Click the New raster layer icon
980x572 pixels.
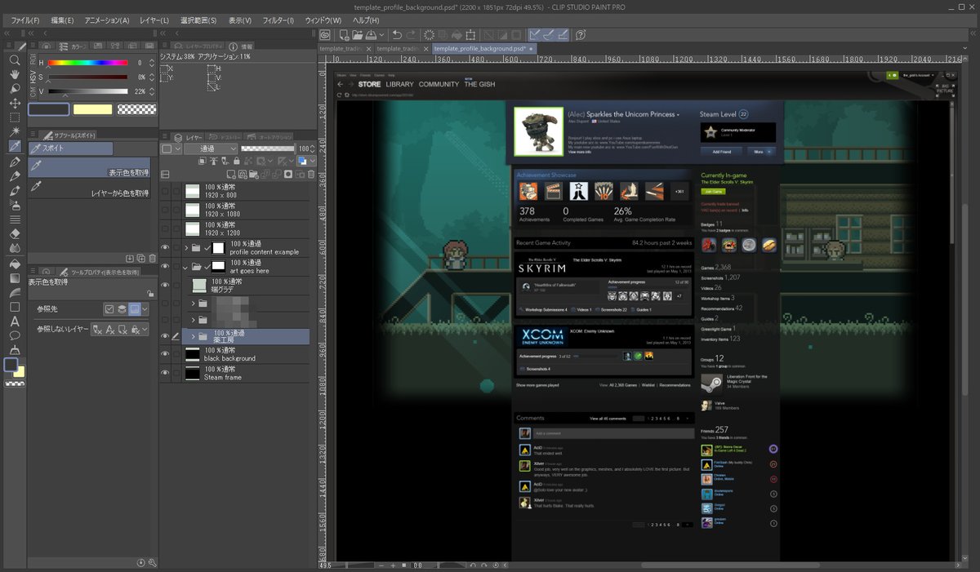coord(231,174)
